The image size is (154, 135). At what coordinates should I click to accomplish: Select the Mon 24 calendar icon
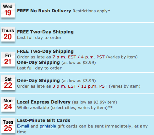tap(8, 104)
